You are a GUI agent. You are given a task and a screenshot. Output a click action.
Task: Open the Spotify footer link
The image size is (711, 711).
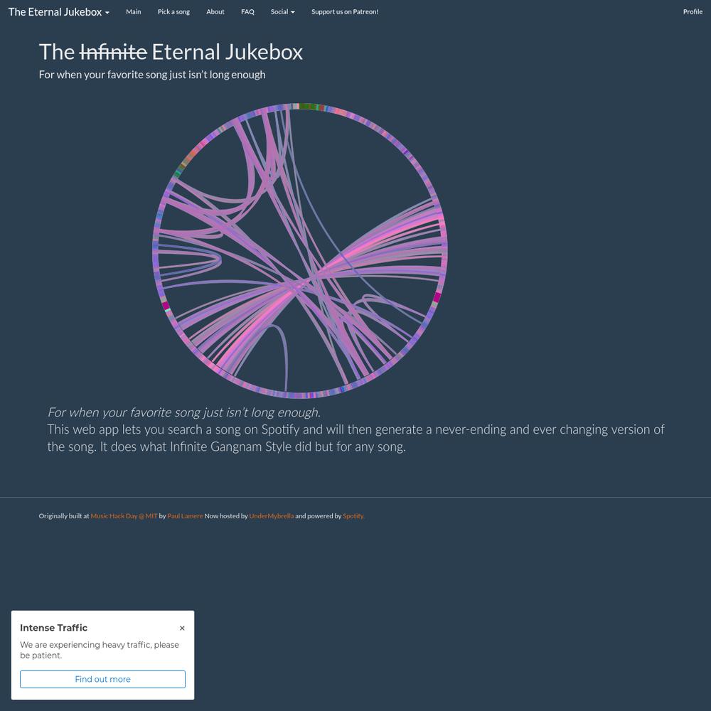click(x=353, y=515)
